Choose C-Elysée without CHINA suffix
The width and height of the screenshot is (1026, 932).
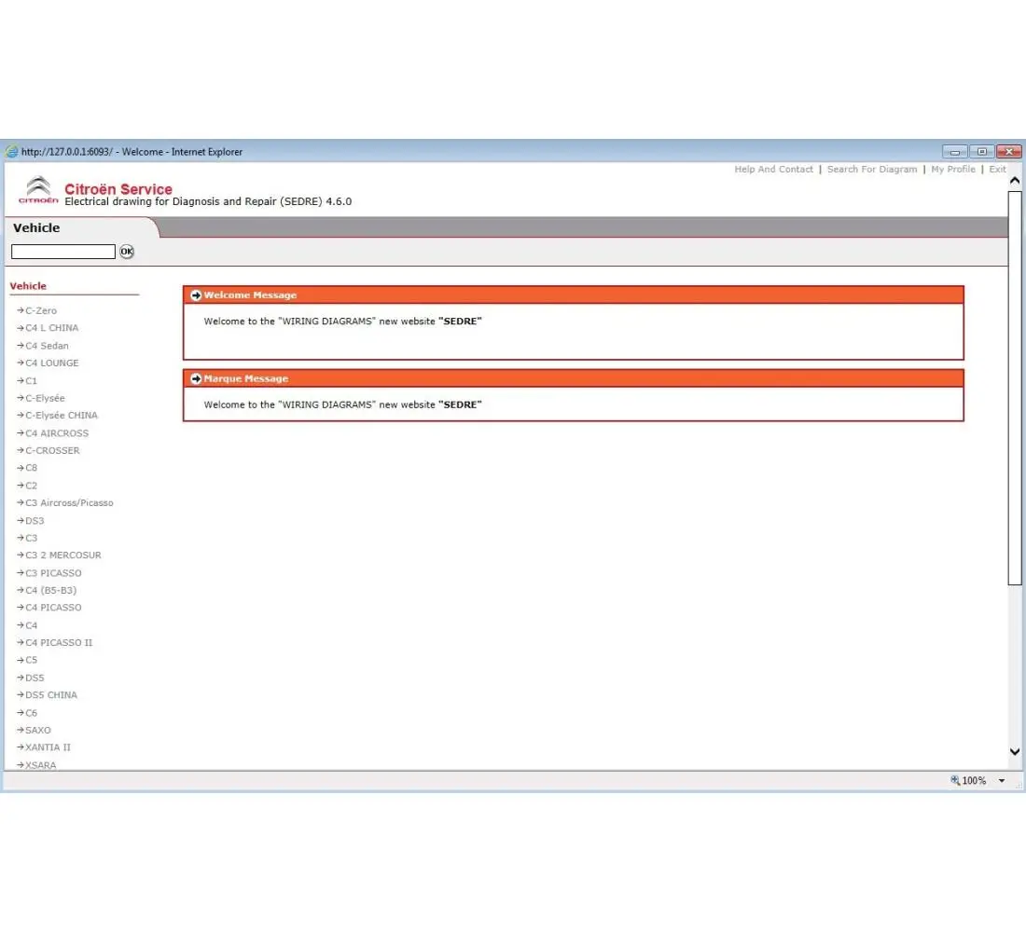click(45, 398)
